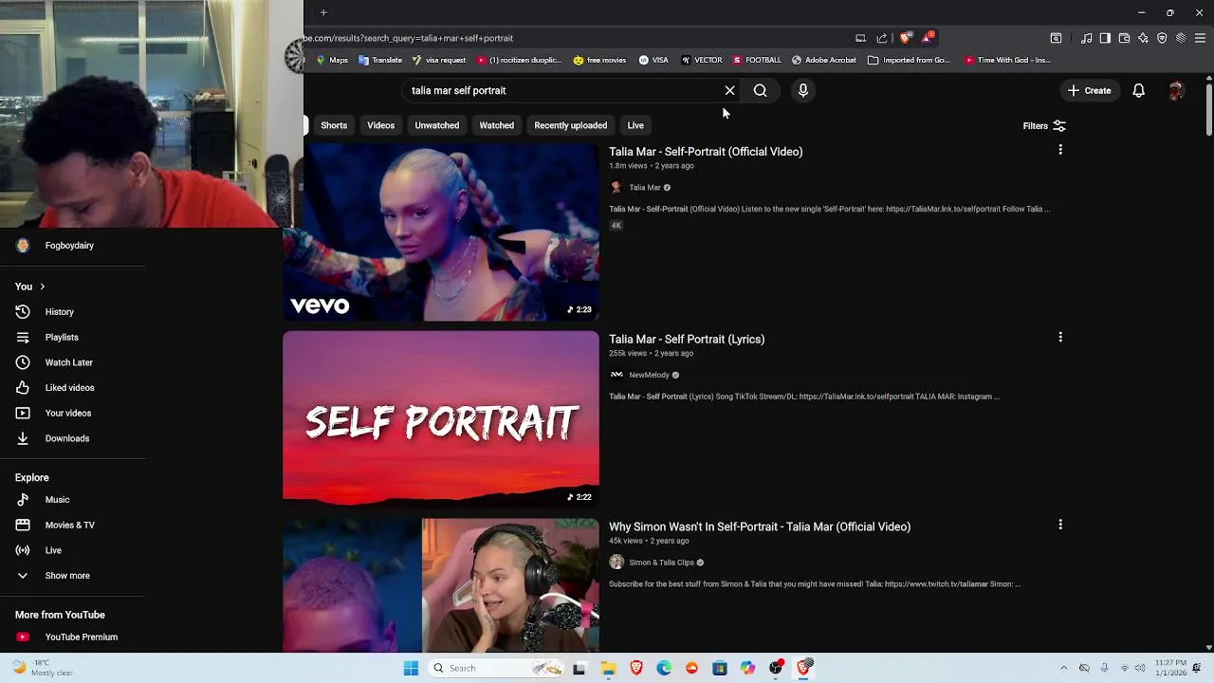Click the magnifier search button
The width and height of the screenshot is (1214, 683).
(760, 90)
